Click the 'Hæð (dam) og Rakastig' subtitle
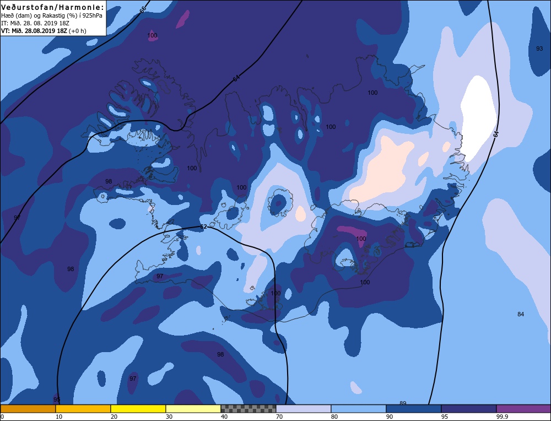551x421 pixels. coord(52,15)
